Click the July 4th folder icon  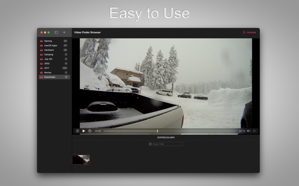click(41, 59)
